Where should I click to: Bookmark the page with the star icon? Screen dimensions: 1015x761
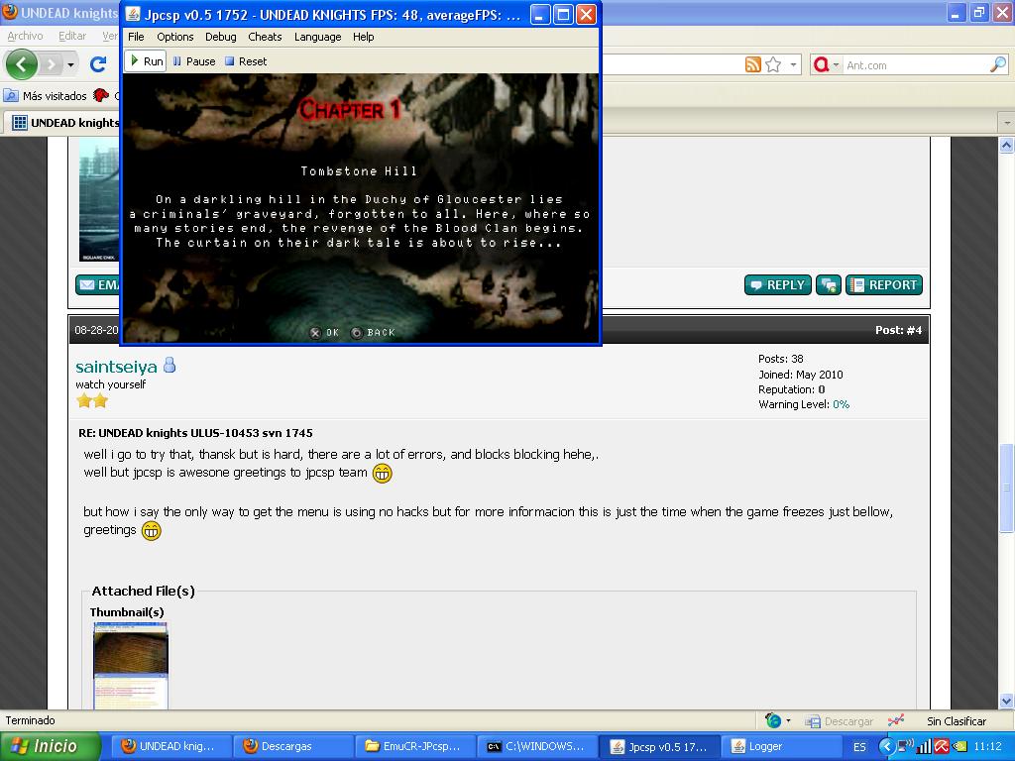(773, 64)
